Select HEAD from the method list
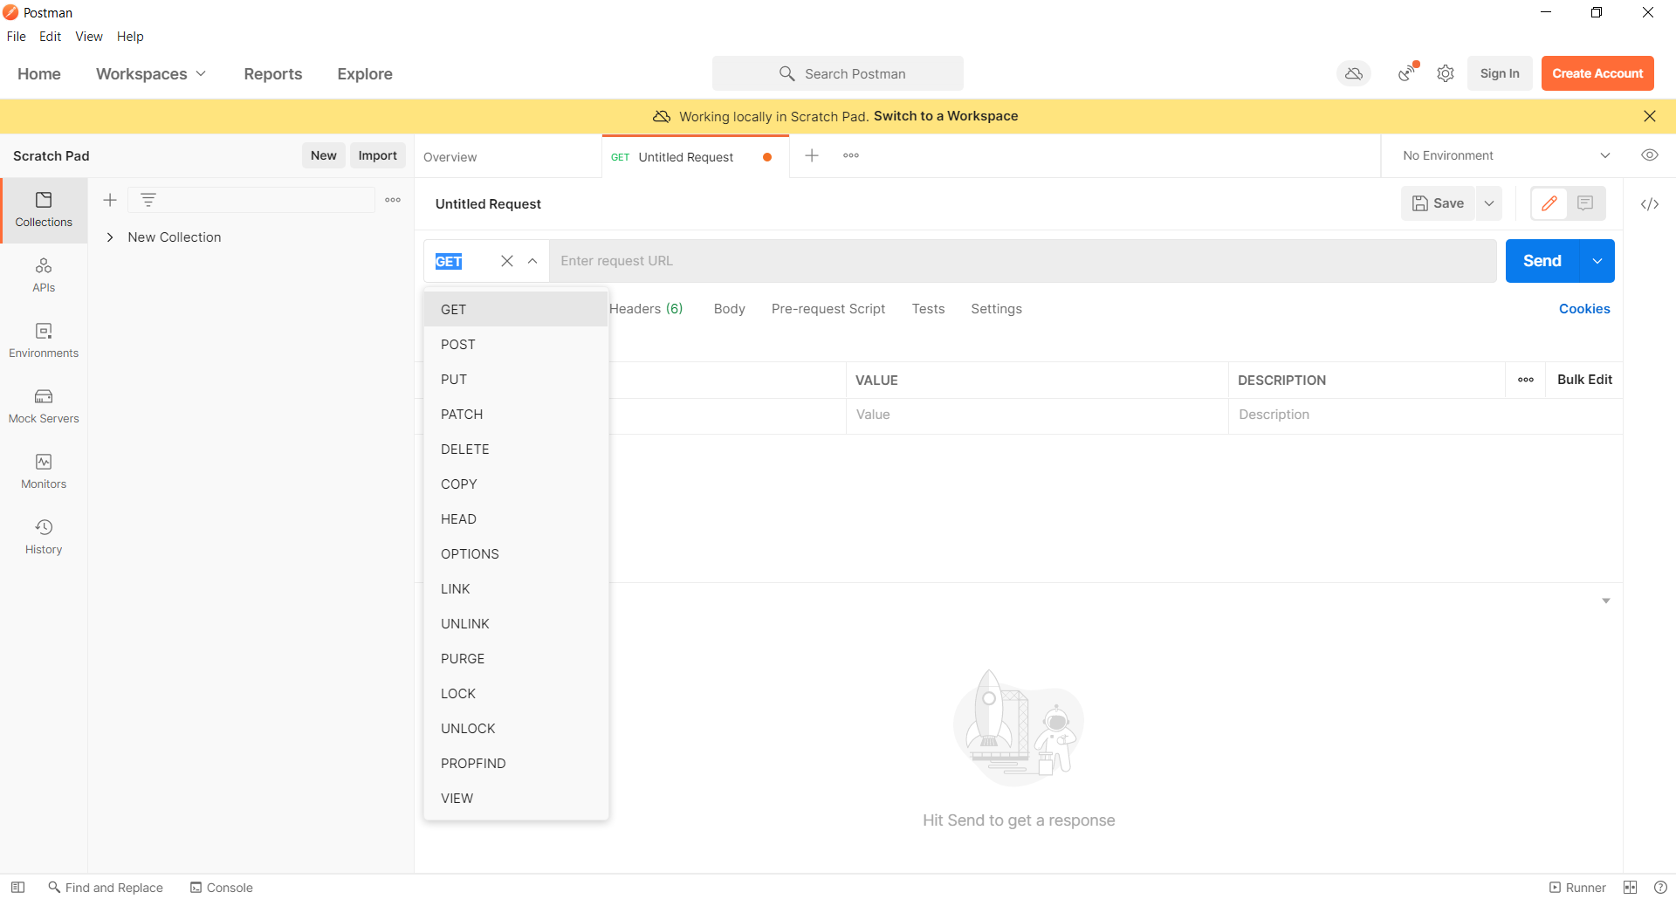 click(x=516, y=519)
